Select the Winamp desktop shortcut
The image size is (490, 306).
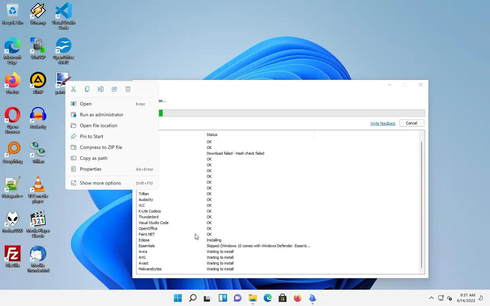tap(38, 14)
